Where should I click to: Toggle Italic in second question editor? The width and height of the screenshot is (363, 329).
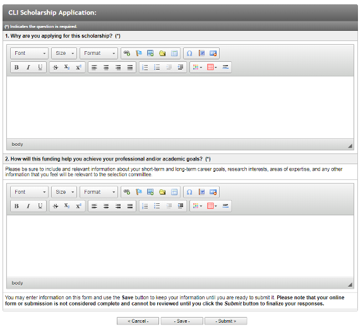pyautogui.click(x=28, y=206)
